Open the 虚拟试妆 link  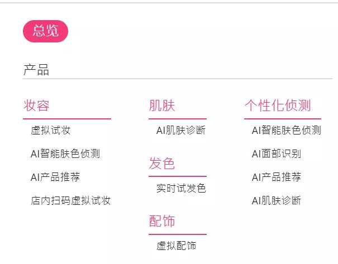click(x=50, y=131)
